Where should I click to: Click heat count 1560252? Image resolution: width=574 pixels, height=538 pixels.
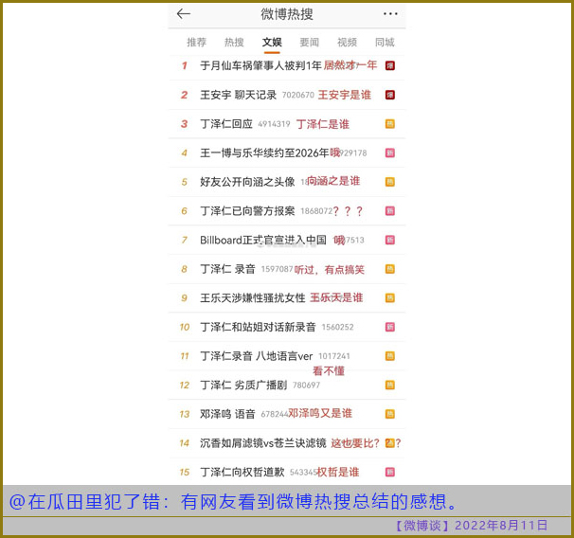(x=337, y=327)
